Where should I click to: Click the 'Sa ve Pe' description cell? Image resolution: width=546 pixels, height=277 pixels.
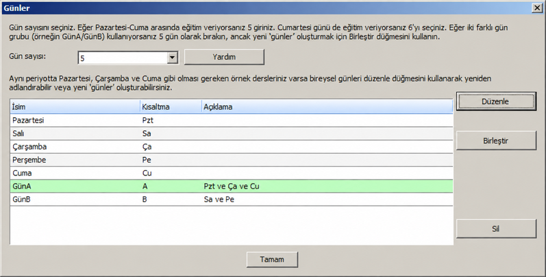coord(219,200)
